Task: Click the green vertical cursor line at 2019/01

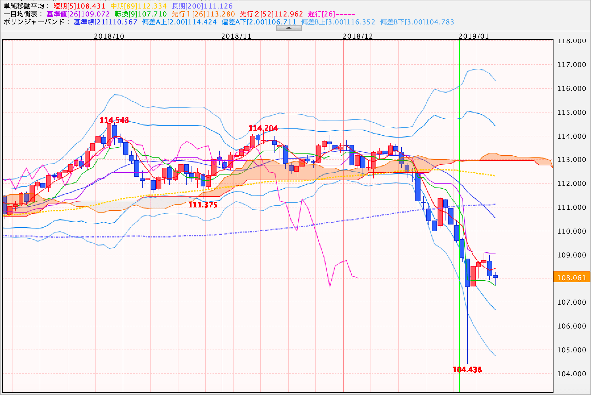Action: click(459, 216)
